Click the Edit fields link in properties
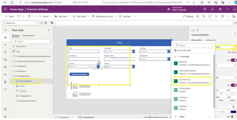 [232, 52]
